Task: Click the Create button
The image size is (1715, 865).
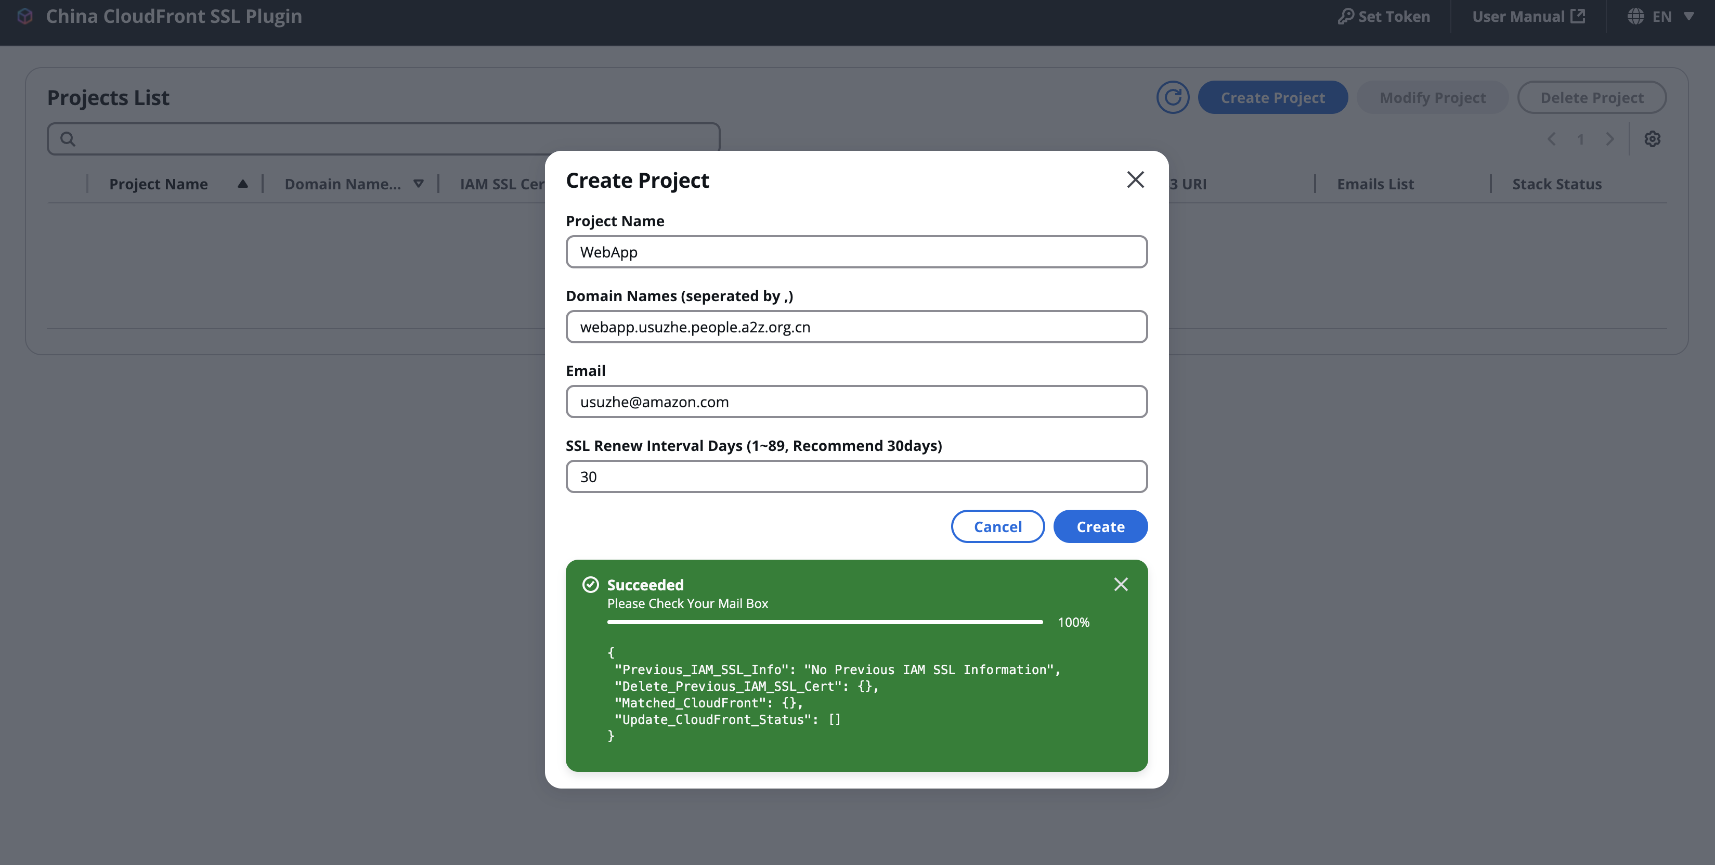Action: click(1100, 527)
